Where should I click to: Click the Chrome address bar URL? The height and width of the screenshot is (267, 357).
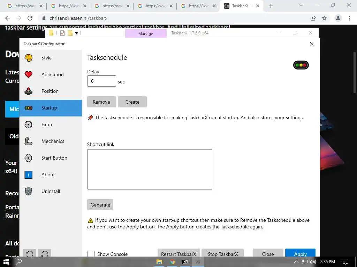[78, 18]
